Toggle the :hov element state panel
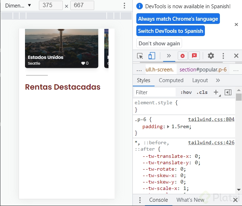The width and height of the screenshot is (242, 206). 186,92
